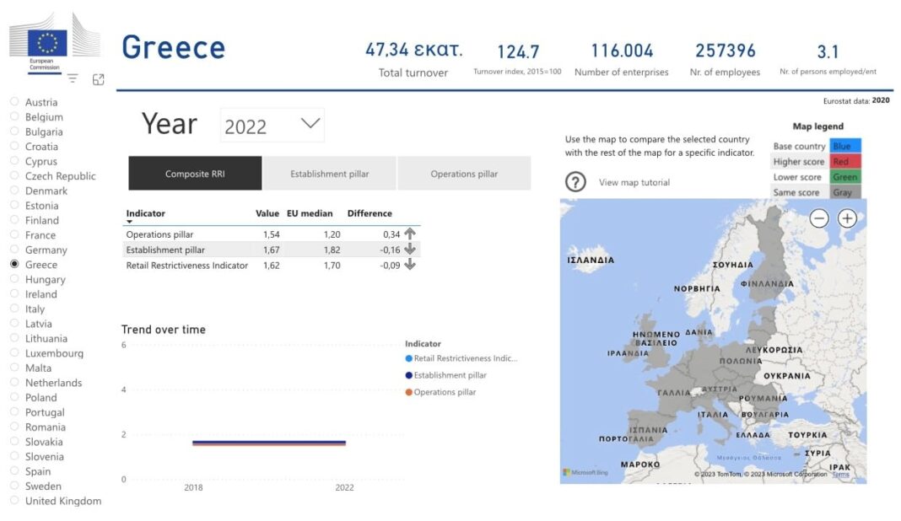This screenshot has height=521, width=901.
Task: Click the focus mode expand icon
Action: click(x=98, y=79)
